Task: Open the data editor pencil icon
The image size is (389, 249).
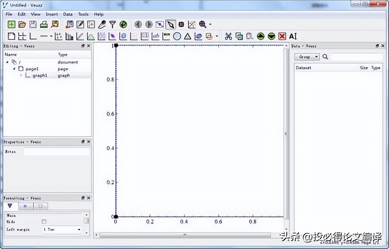Action: click(x=80, y=24)
